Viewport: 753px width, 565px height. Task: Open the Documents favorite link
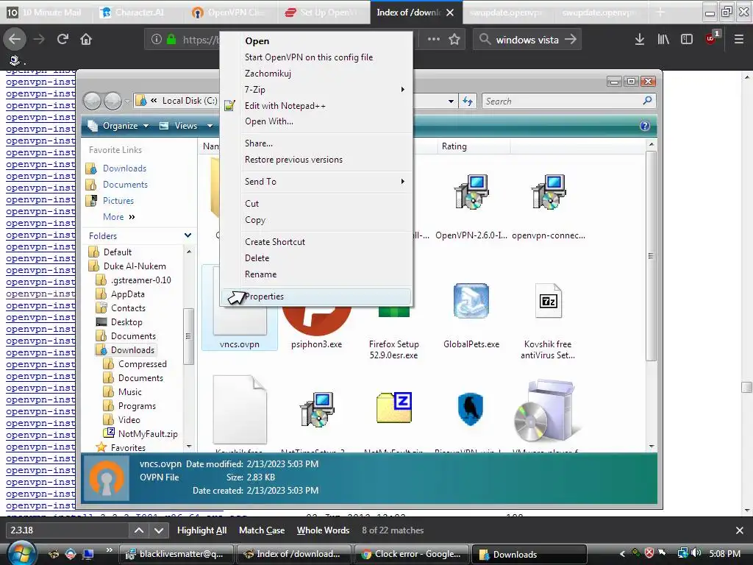[x=125, y=185]
